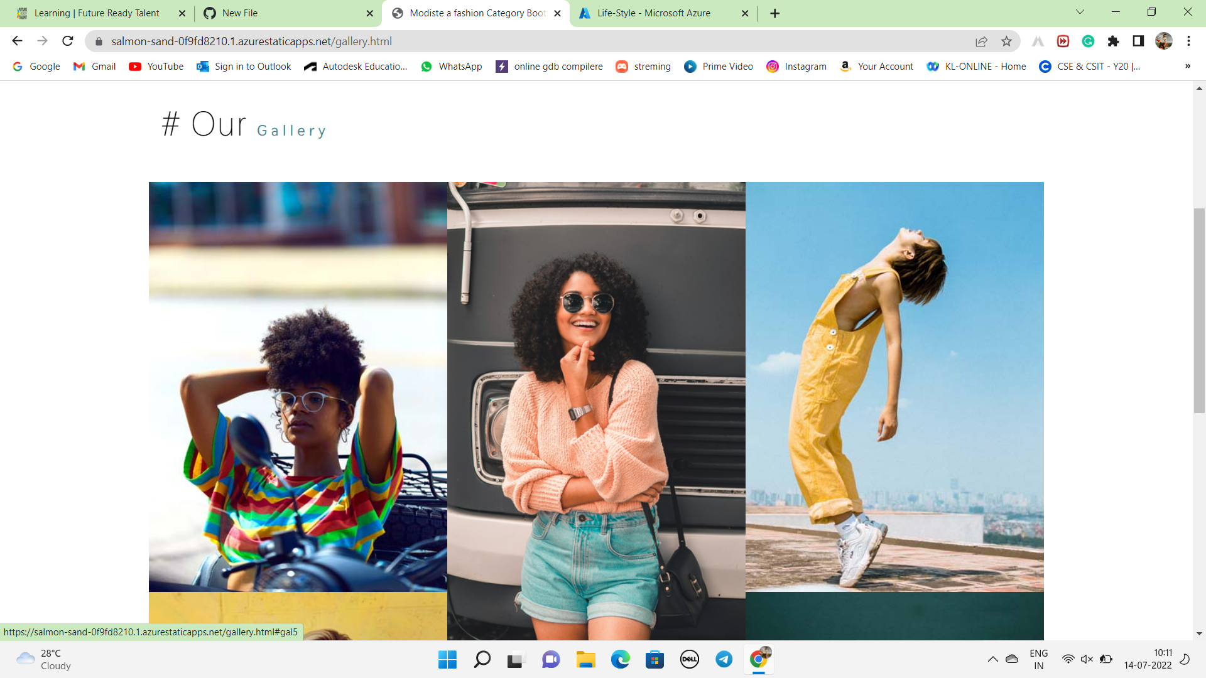Open the Prime Video bookmark
This screenshot has width=1206, height=678.
tap(719, 67)
